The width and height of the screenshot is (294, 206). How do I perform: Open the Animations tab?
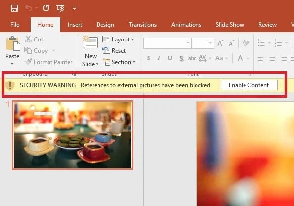[186, 25]
